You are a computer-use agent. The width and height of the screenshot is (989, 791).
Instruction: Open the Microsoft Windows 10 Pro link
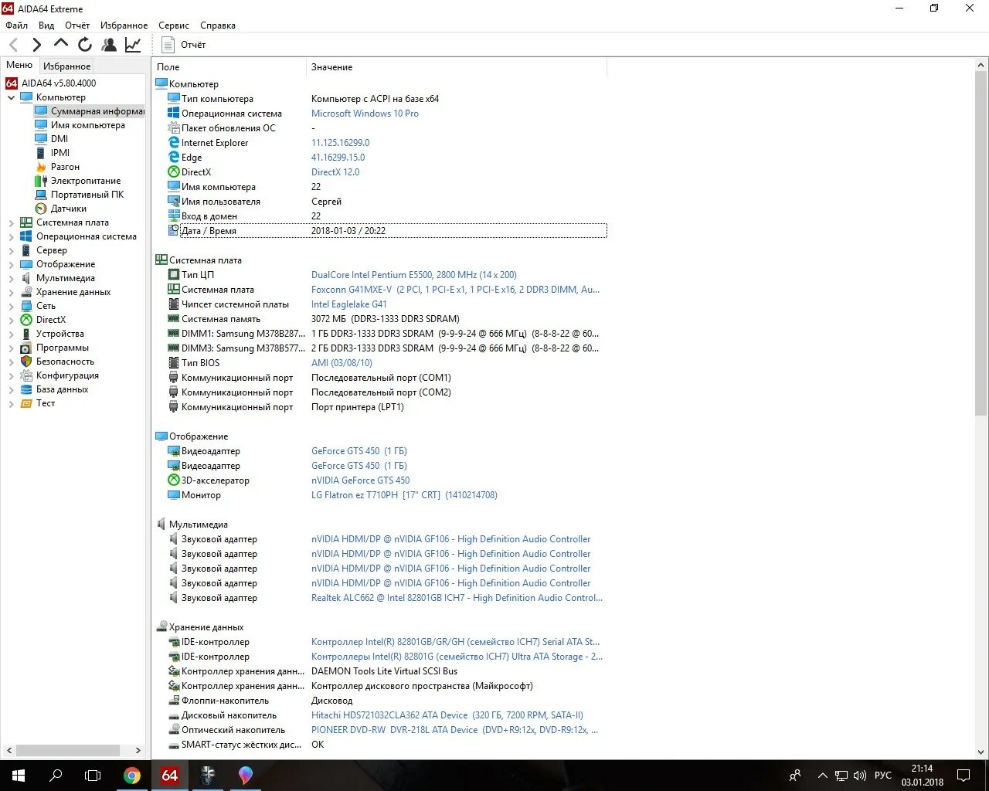pyautogui.click(x=365, y=114)
